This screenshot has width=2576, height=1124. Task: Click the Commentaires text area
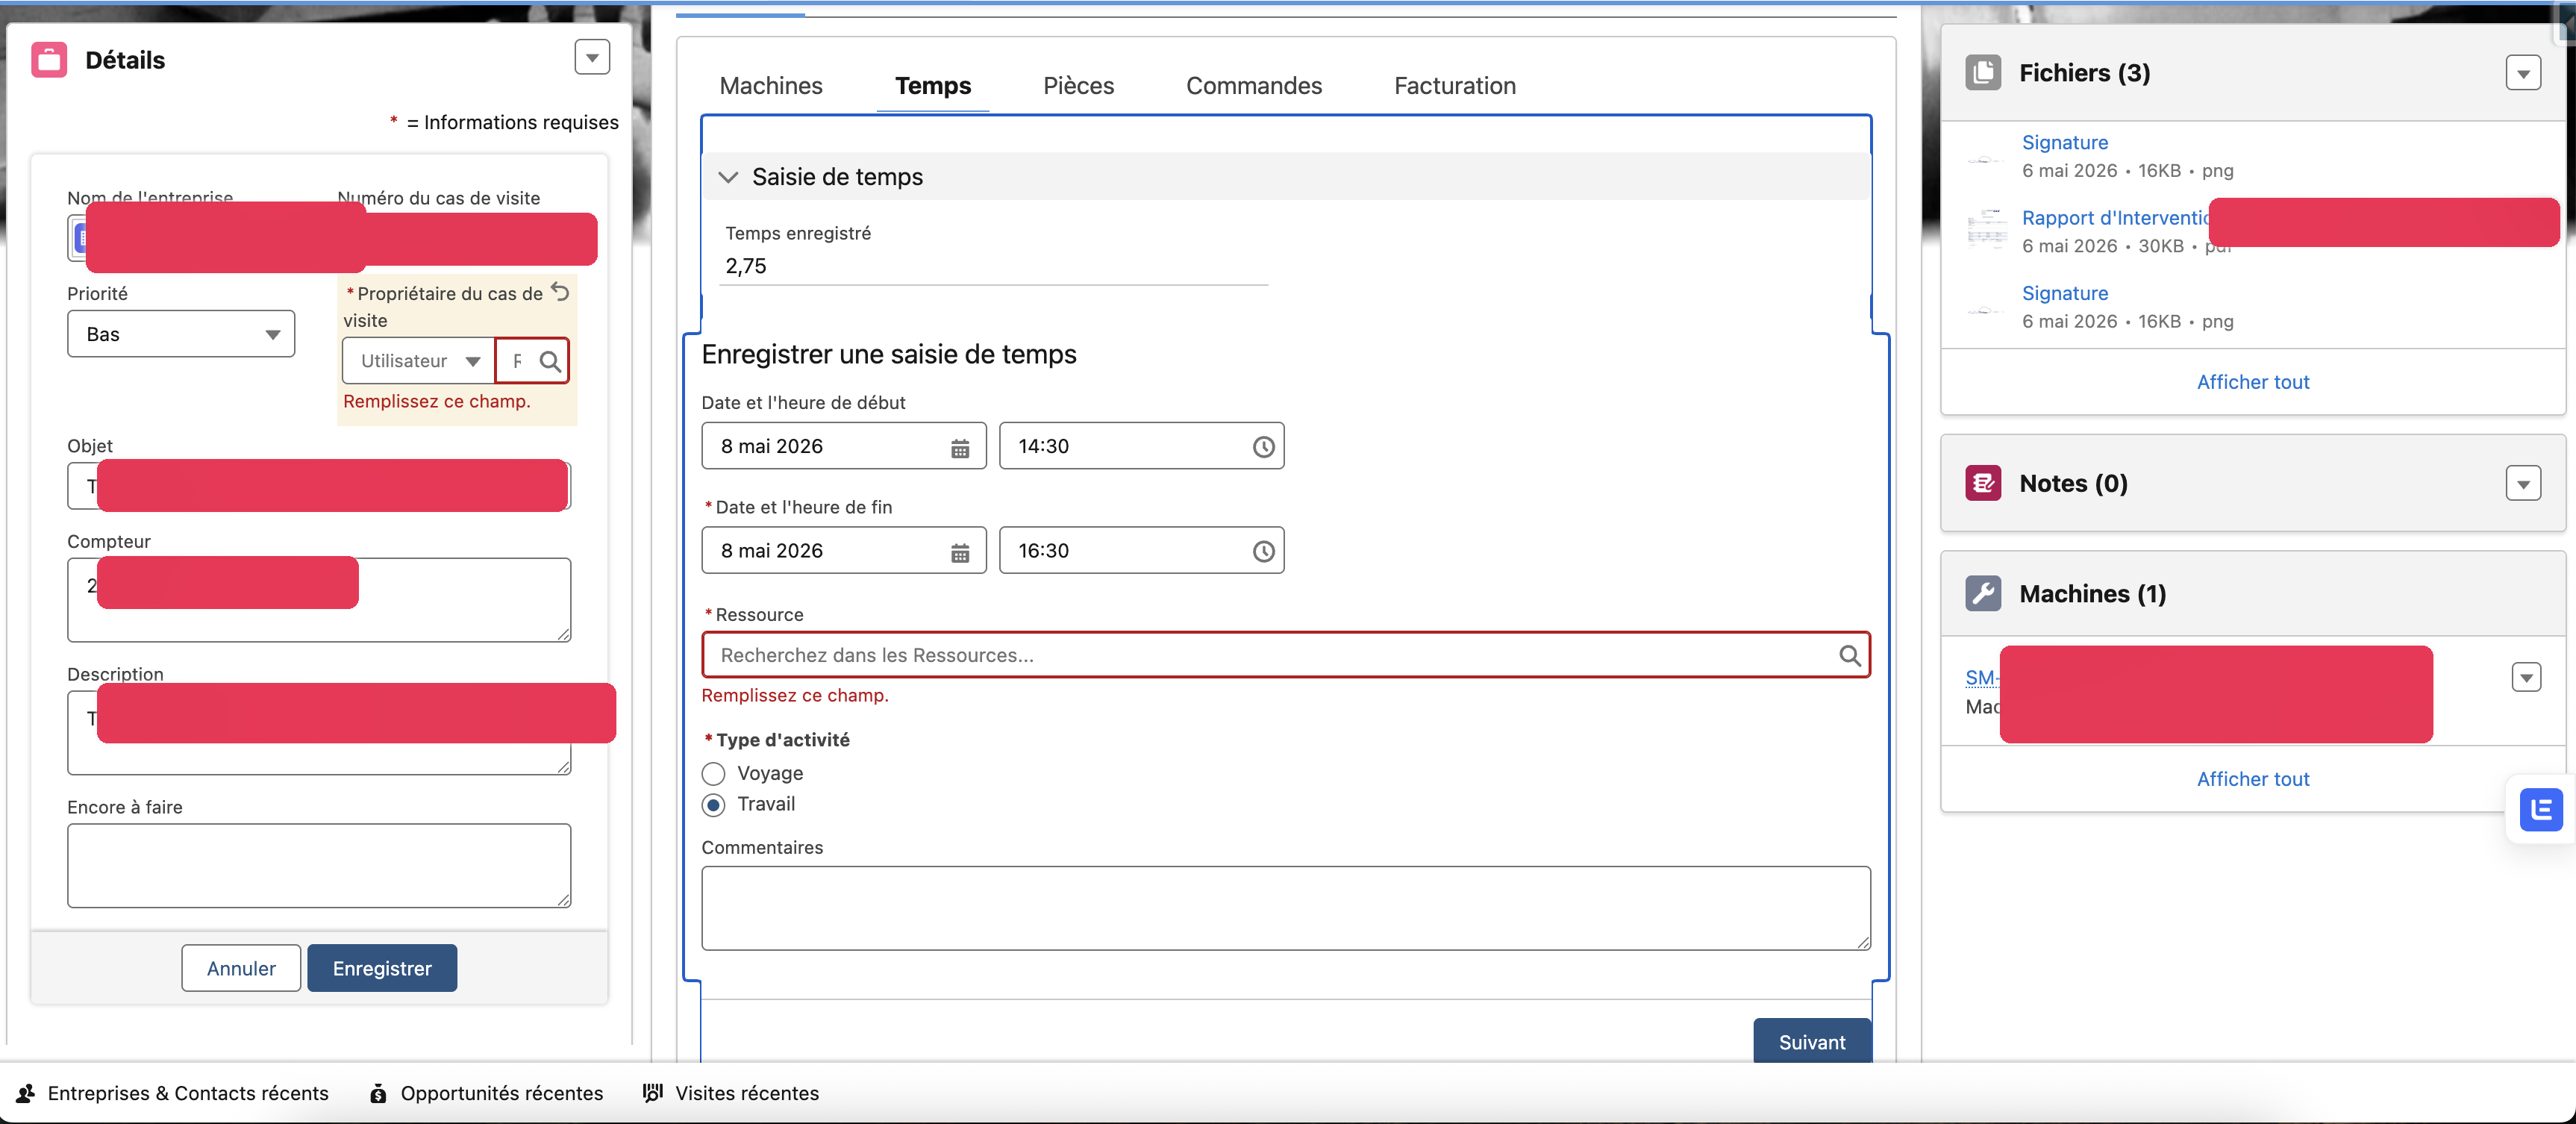pos(1286,908)
